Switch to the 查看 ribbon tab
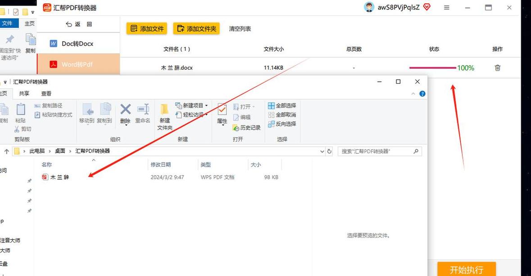 click(46, 93)
